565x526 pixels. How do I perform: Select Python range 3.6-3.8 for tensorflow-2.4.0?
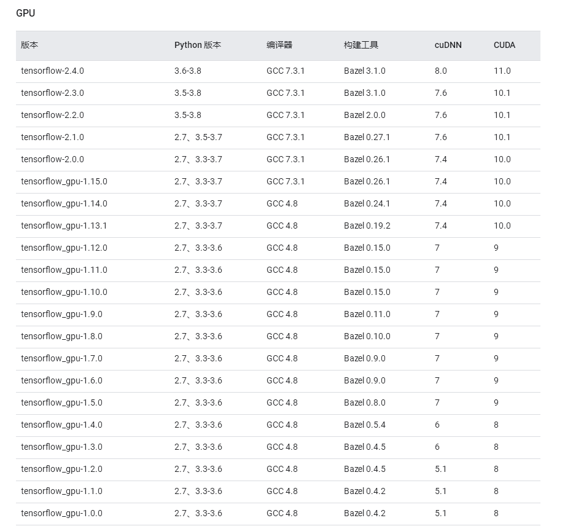pos(188,71)
